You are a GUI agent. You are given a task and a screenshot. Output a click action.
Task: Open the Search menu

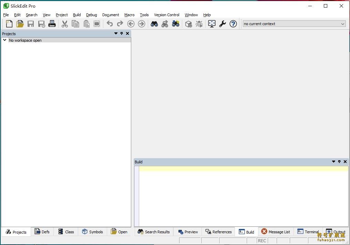[x=31, y=15]
